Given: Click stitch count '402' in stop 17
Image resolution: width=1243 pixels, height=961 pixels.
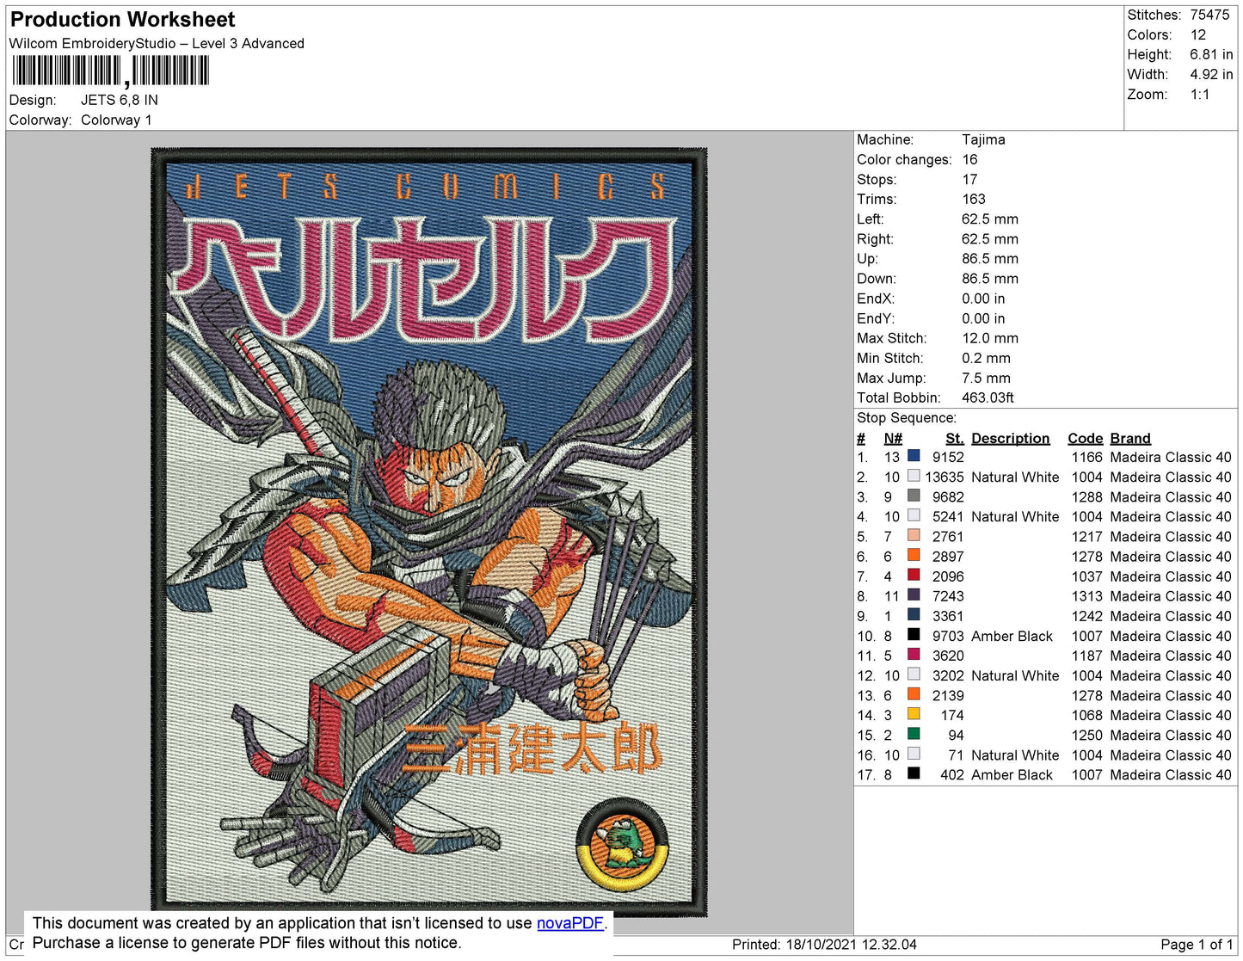Looking at the screenshot, I should point(952,774).
